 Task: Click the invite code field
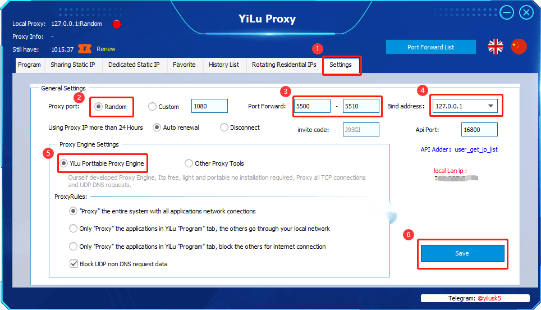361,130
